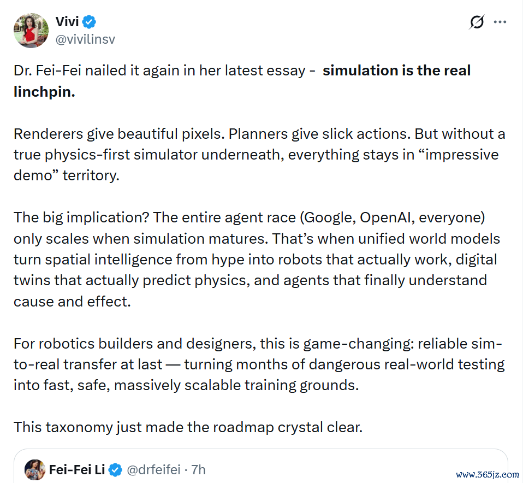This screenshot has height=483, width=523.
Task: Click the 'Renderers give beautiful pixels' paragraph
Action: 259,155
